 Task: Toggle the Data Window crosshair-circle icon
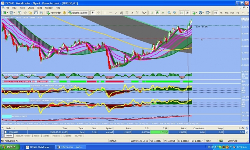coord(25,13)
